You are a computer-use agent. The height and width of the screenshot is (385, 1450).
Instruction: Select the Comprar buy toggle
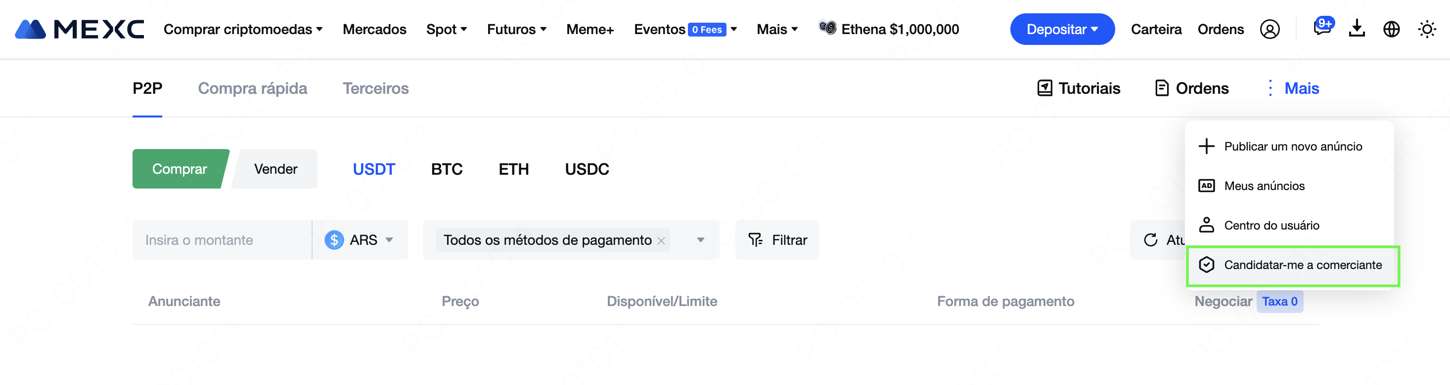180,169
